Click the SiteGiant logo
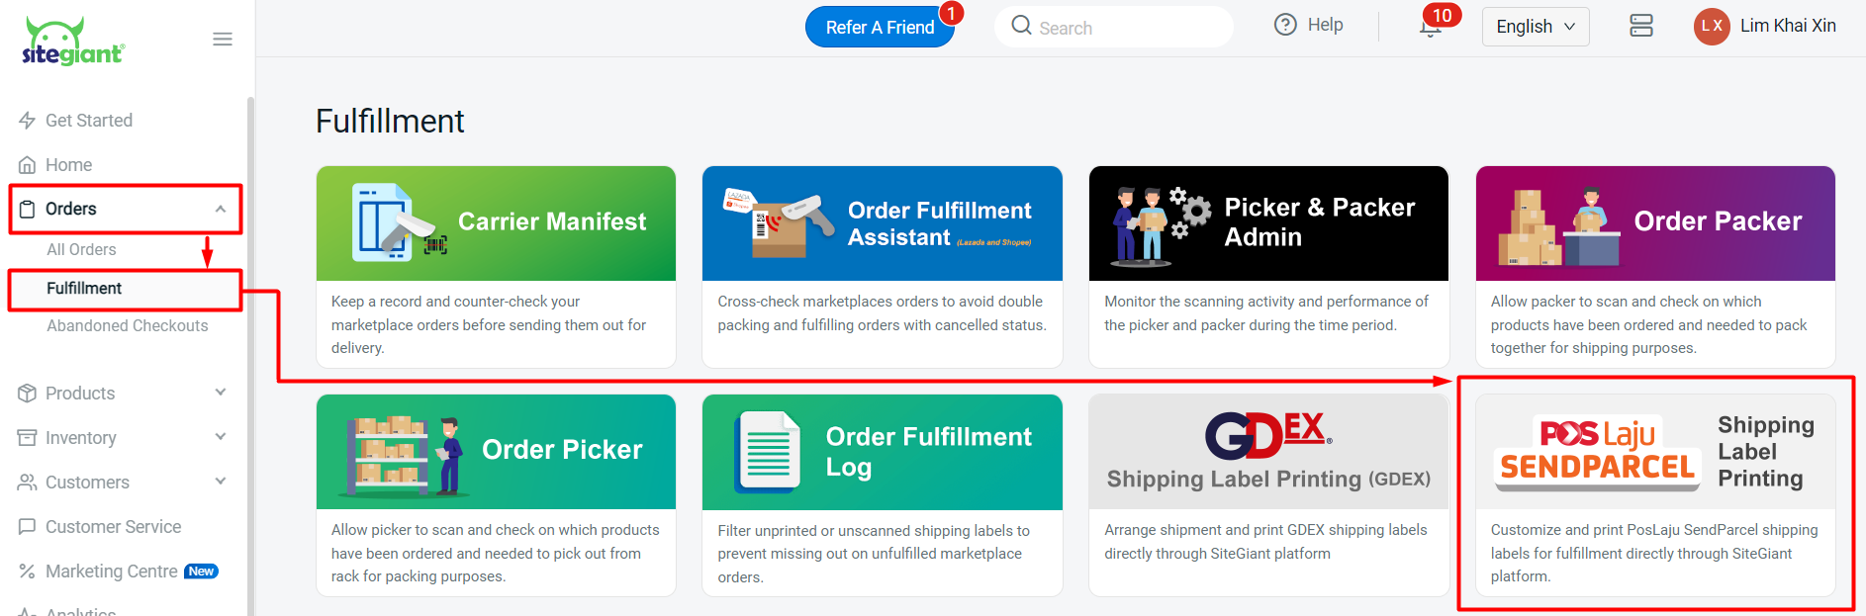The height and width of the screenshot is (616, 1866). [73, 42]
